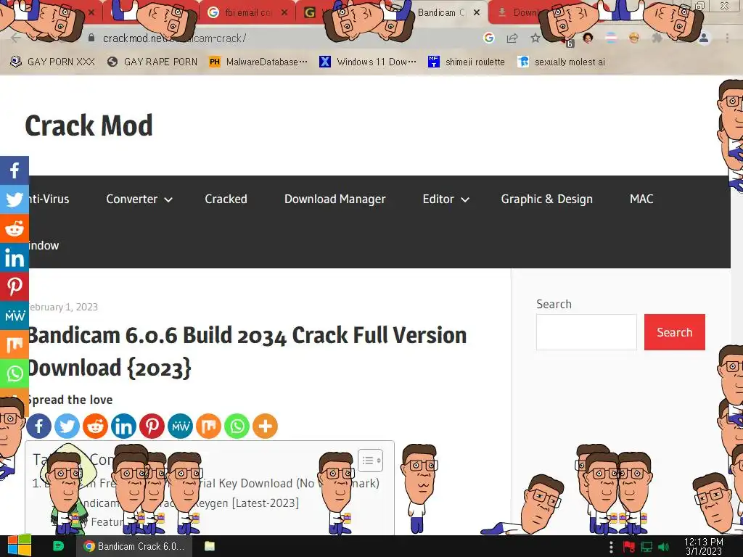Open Chrome three-dot menu

[x=727, y=38]
